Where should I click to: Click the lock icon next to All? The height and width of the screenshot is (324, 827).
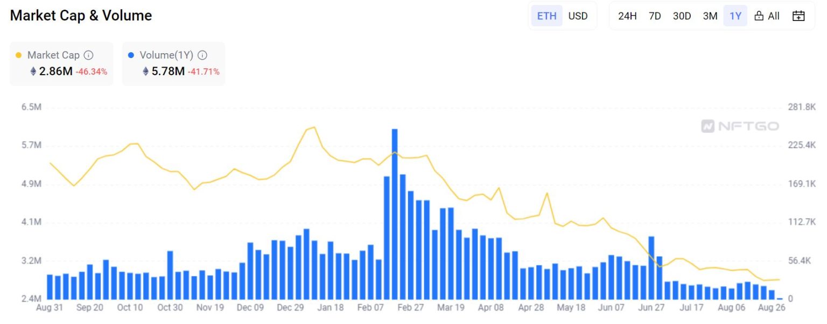[759, 16]
